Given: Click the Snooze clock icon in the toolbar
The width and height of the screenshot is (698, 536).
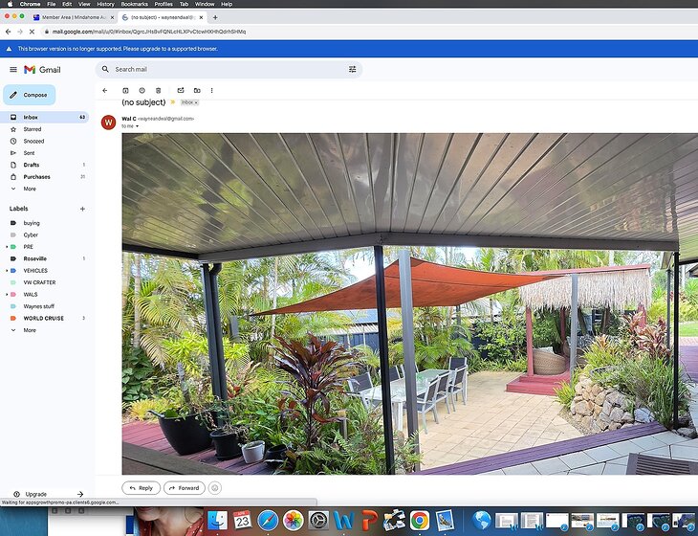Looking at the screenshot, I should 142,90.
